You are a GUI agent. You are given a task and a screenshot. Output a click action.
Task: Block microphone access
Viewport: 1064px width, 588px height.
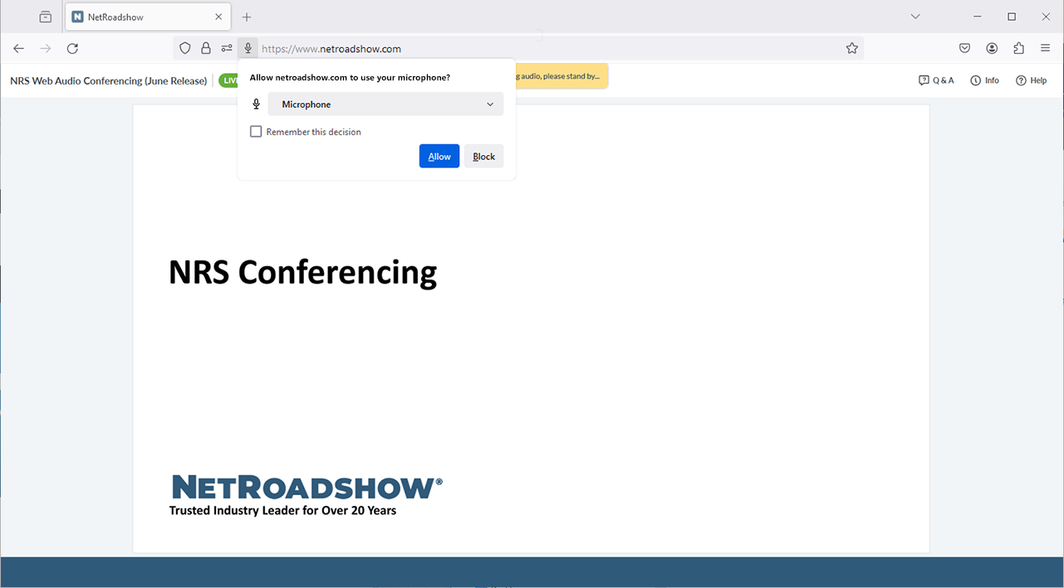tap(483, 156)
